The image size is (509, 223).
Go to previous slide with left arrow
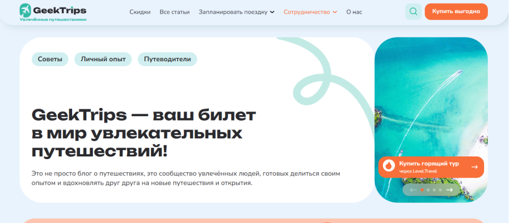pyautogui.click(x=413, y=190)
